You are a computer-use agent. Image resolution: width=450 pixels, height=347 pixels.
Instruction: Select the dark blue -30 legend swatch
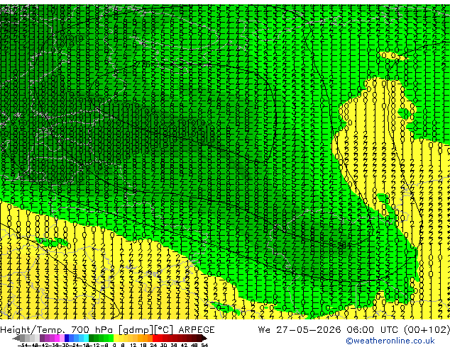point(67,338)
